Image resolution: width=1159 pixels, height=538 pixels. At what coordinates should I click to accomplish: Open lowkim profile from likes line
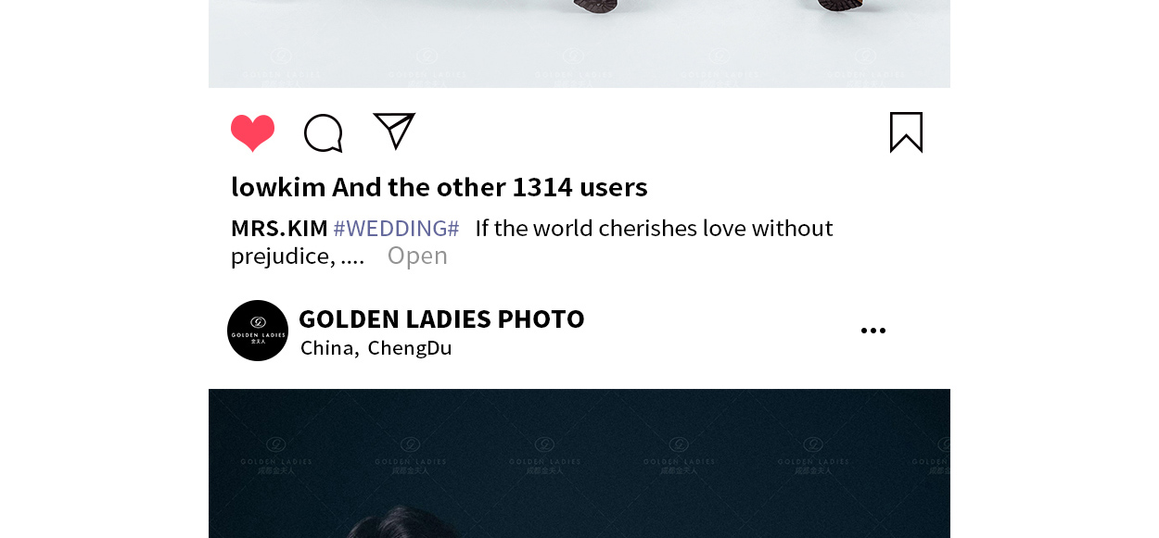point(278,187)
